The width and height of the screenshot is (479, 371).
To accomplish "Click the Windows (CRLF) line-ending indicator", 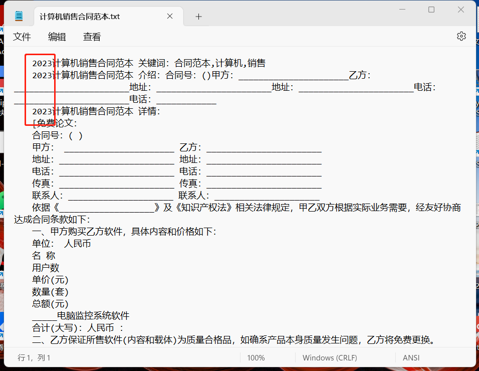I will click(329, 357).
